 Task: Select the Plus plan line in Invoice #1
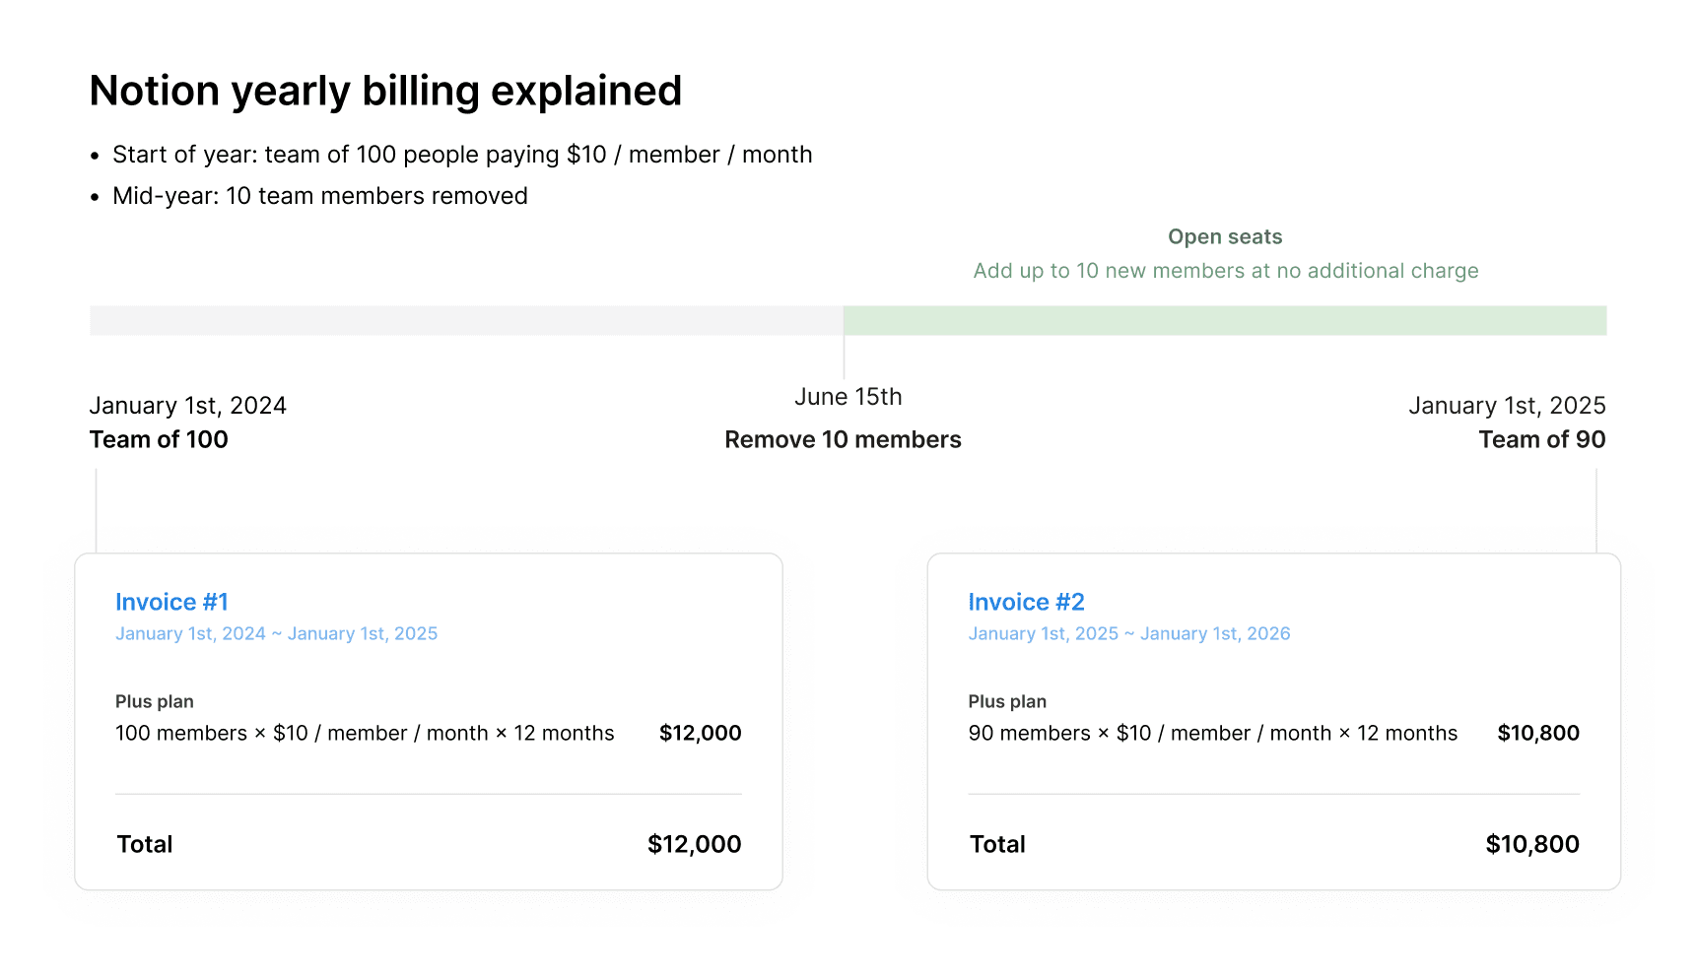click(x=154, y=701)
